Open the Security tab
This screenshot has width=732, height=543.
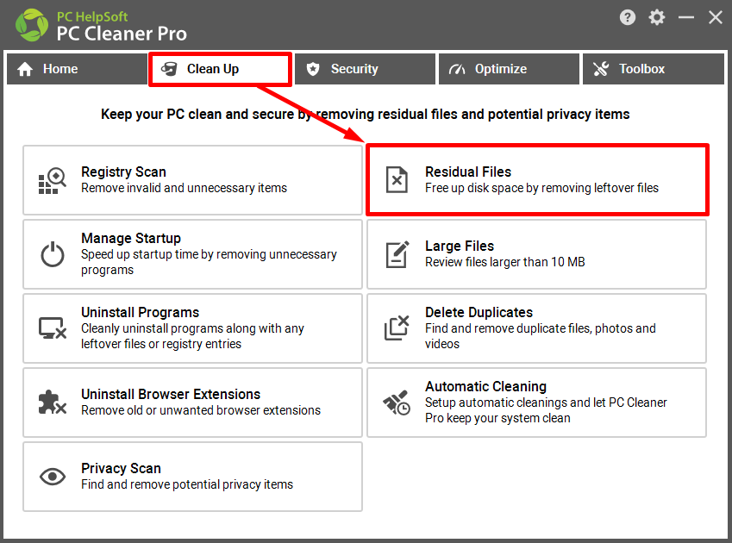[x=365, y=69]
